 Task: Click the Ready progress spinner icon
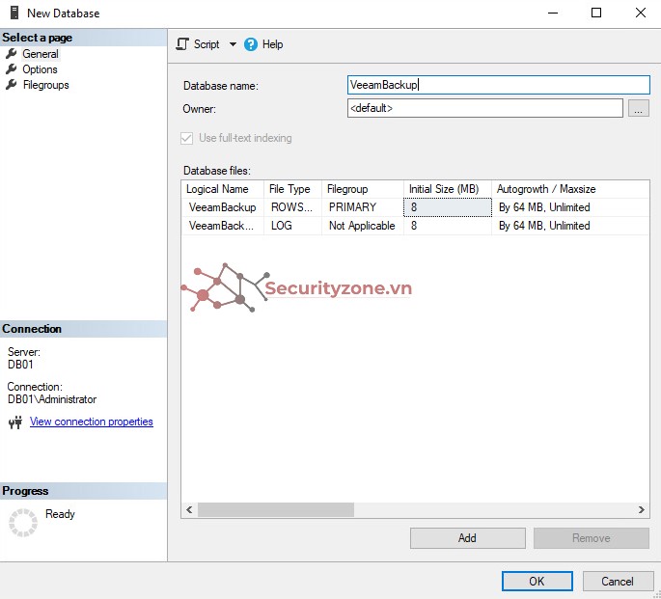coord(23,523)
